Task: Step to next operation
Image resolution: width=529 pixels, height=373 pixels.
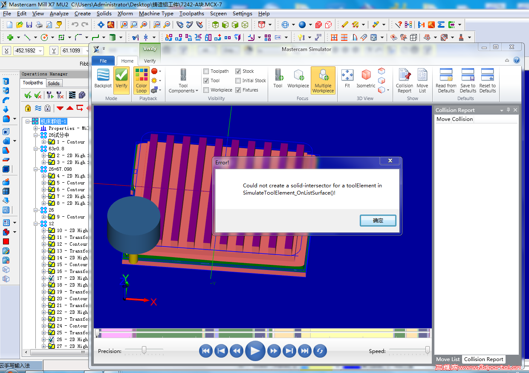Action: coord(289,351)
